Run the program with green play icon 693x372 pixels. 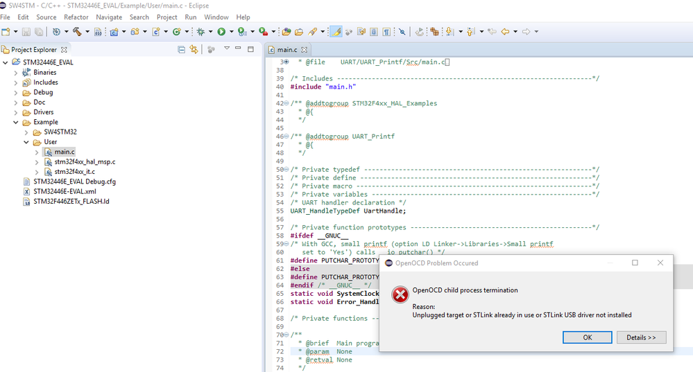(x=221, y=32)
